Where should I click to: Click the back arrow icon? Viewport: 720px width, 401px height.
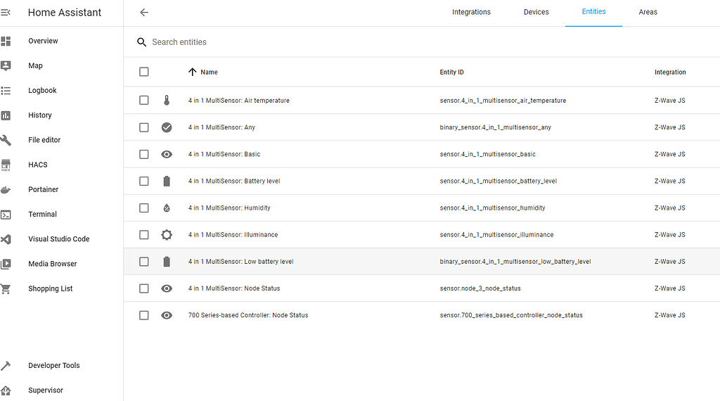point(144,12)
